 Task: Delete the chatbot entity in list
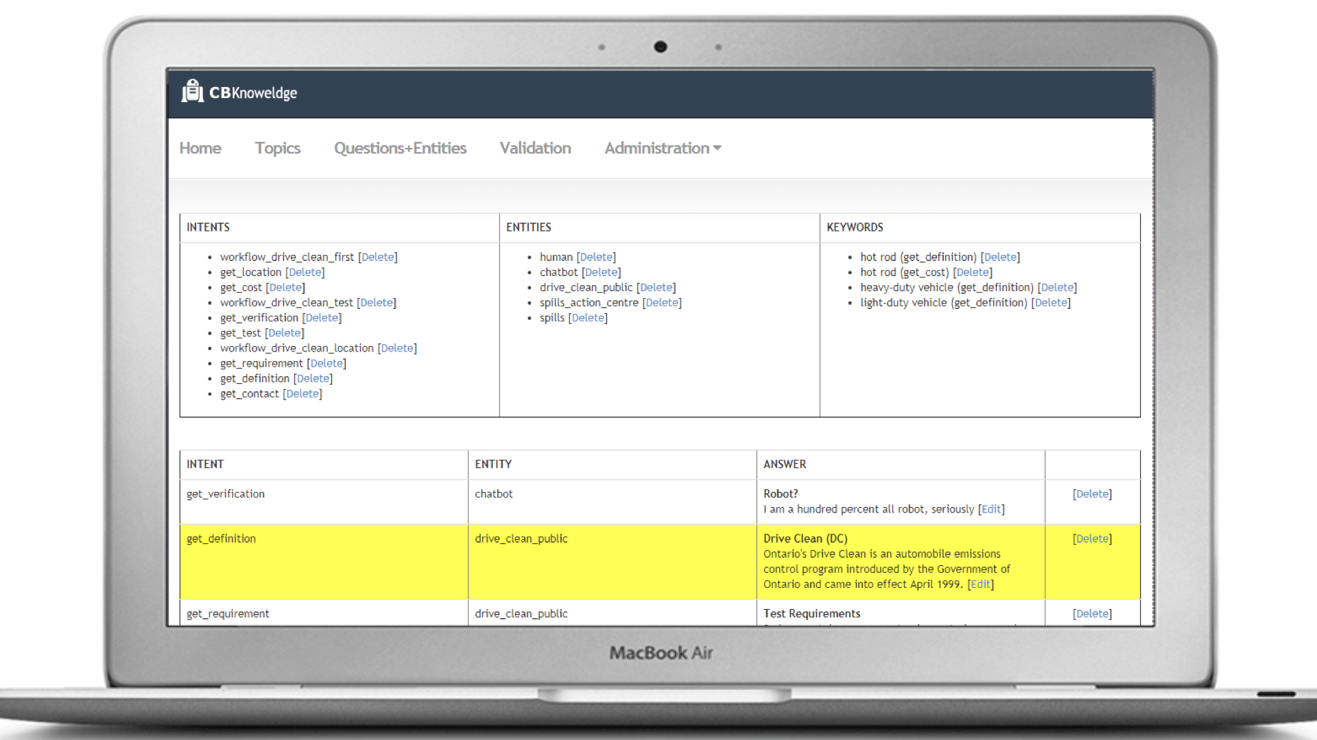click(x=602, y=272)
